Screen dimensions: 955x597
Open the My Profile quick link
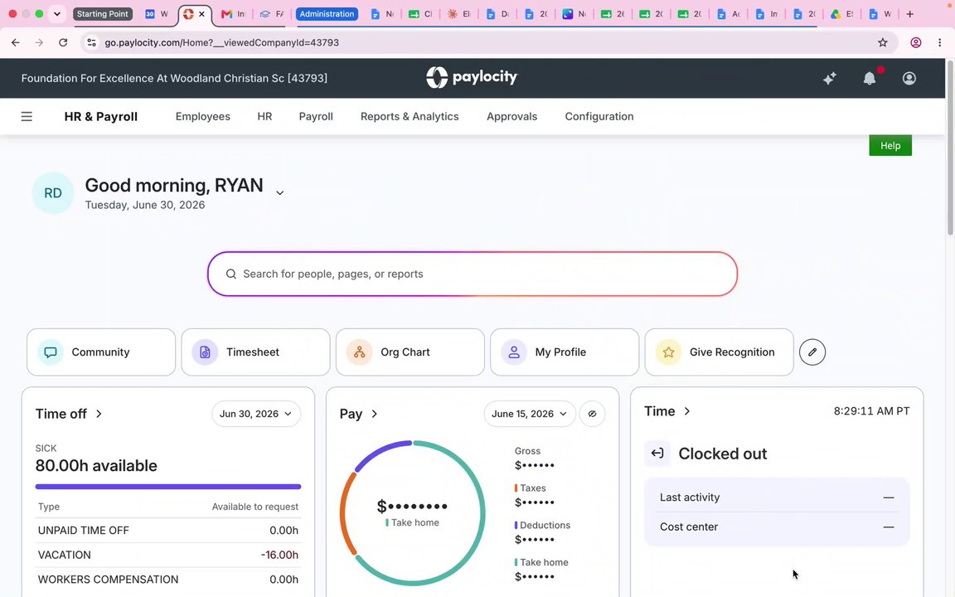565,352
